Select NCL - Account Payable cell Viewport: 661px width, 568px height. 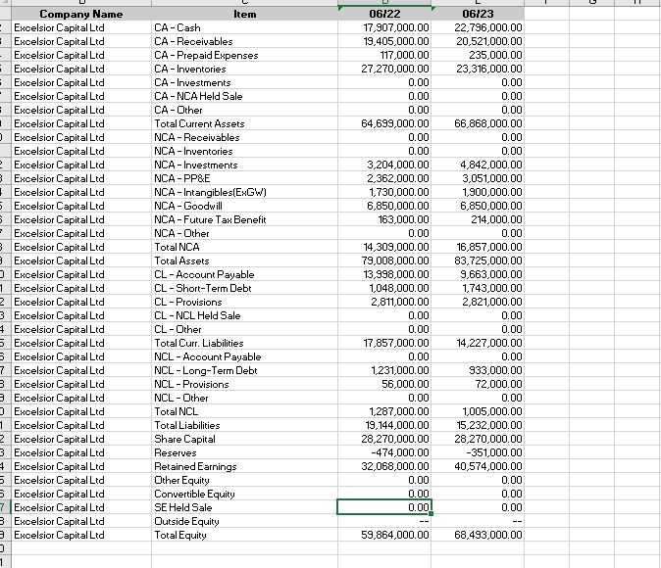(244, 356)
